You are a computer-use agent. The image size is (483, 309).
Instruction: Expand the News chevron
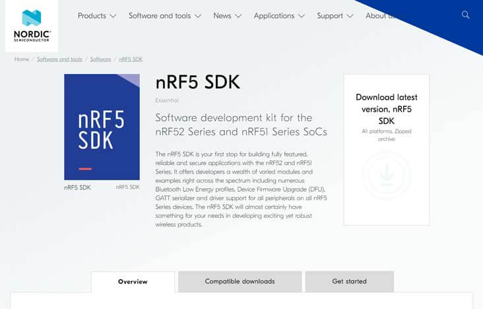pyautogui.click(x=238, y=16)
